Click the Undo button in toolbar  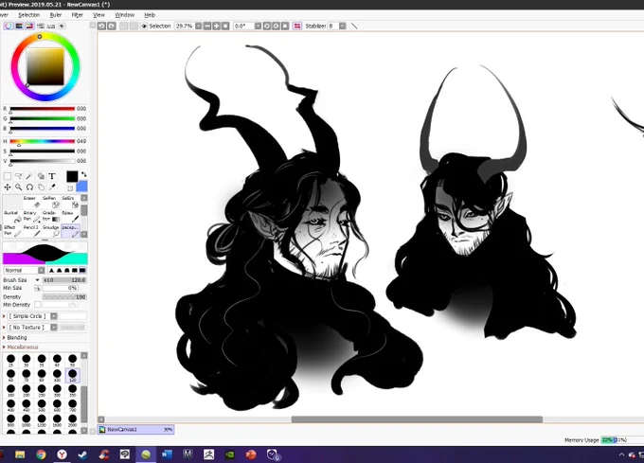pos(101,26)
